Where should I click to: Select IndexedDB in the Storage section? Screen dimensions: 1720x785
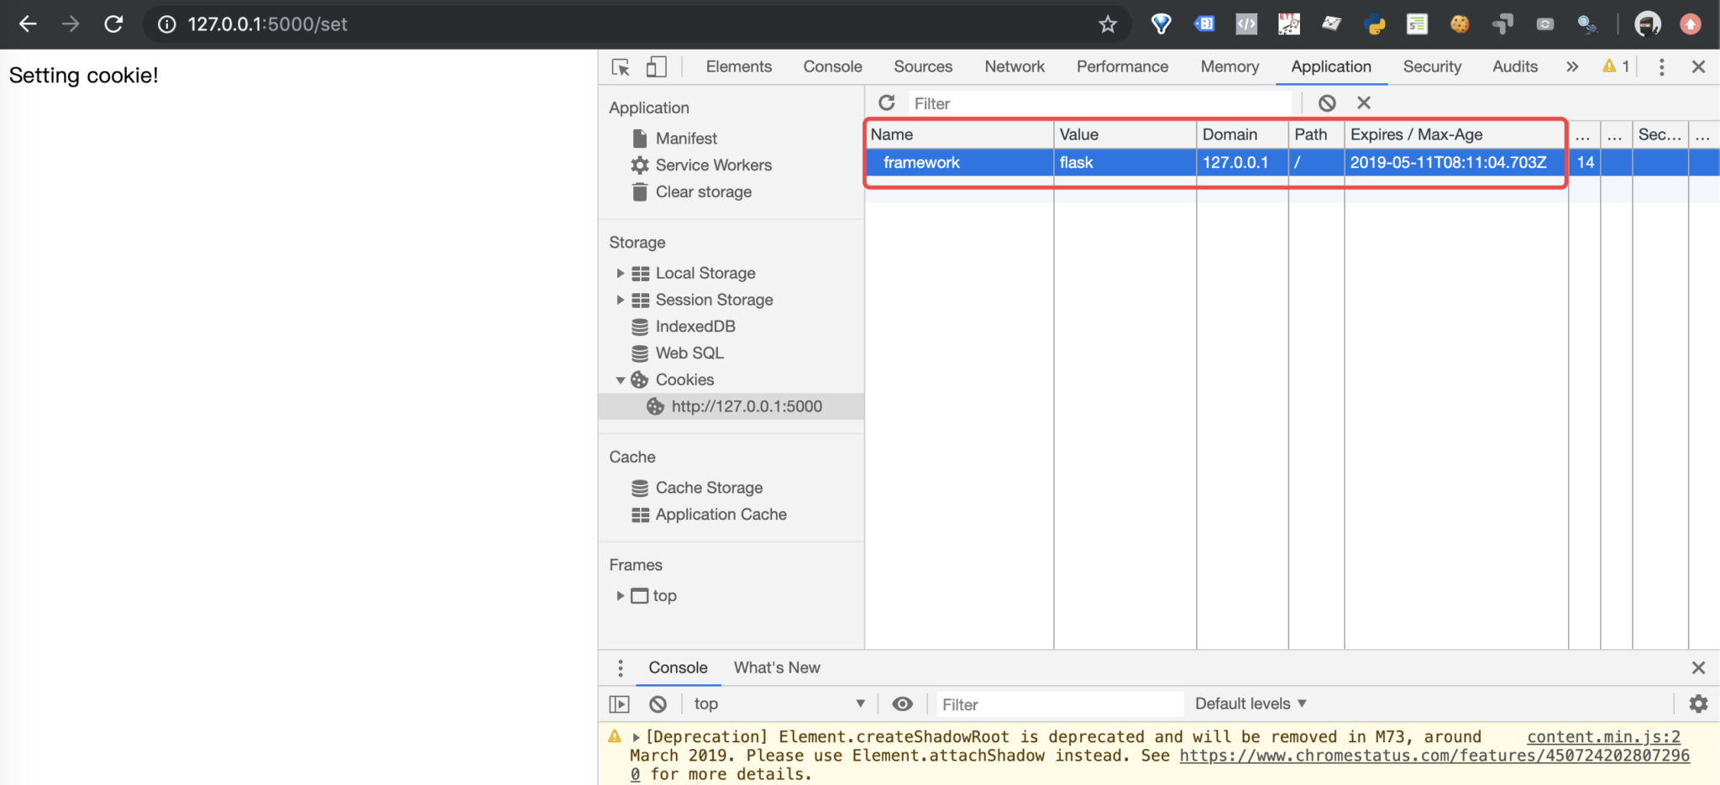point(695,327)
